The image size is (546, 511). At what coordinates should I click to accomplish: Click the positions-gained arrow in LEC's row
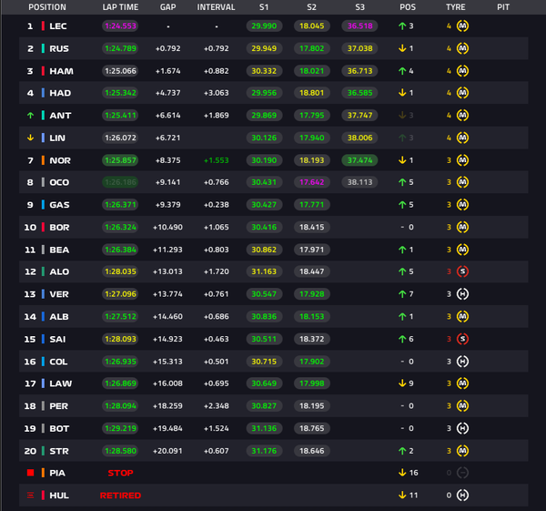click(x=402, y=26)
